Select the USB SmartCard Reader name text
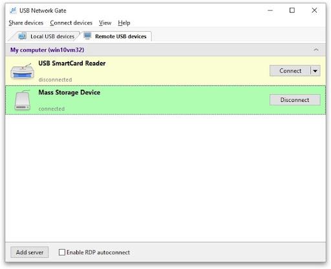Screen dimensions: 331x269 (x=72, y=63)
